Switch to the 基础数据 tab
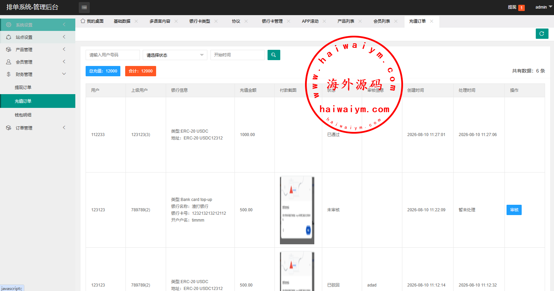The height and width of the screenshot is (291, 554). pos(122,21)
